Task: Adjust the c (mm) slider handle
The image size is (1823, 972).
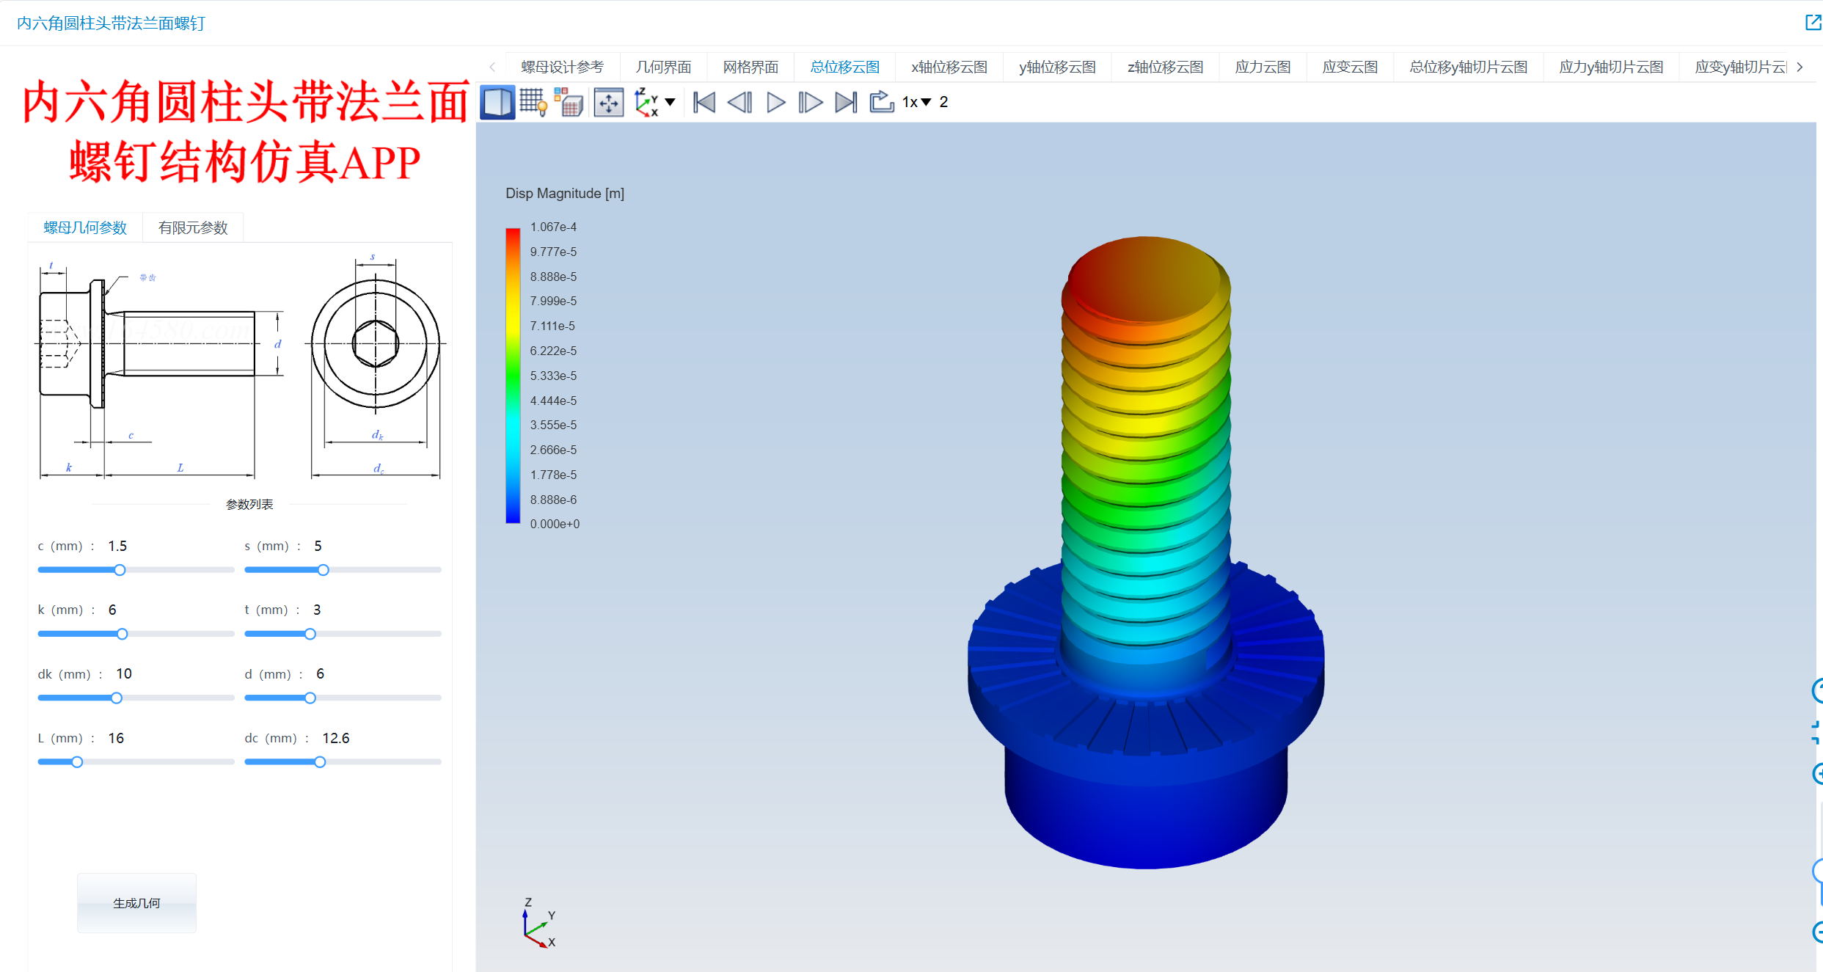Action: click(x=120, y=570)
